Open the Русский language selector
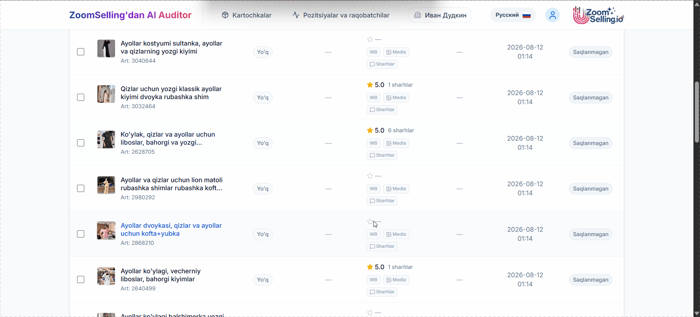The width and height of the screenshot is (700, 317). 513,15
